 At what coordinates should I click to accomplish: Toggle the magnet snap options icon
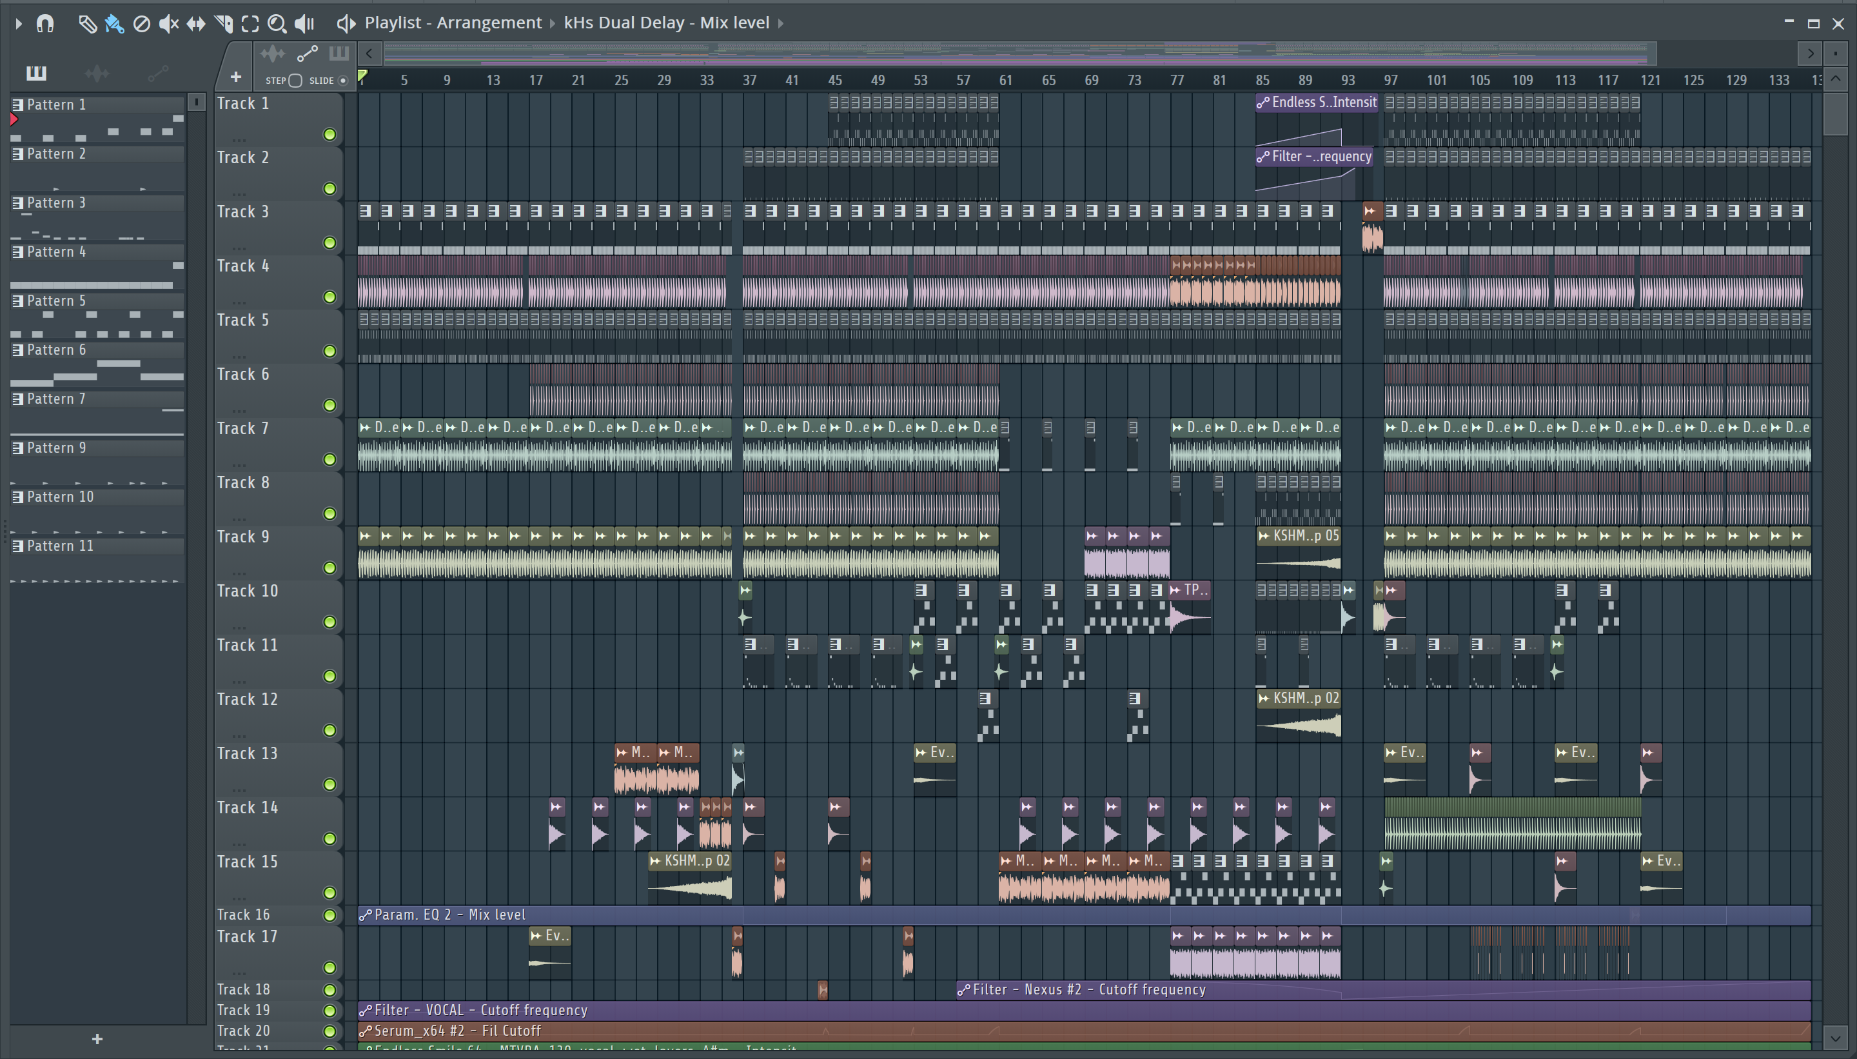coord(45,24)
